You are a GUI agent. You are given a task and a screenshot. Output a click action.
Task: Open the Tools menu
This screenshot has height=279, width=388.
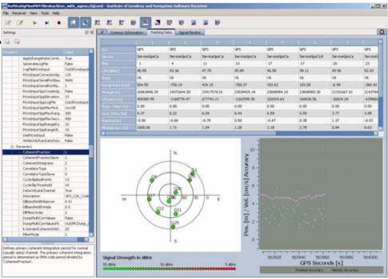[45, 13]
